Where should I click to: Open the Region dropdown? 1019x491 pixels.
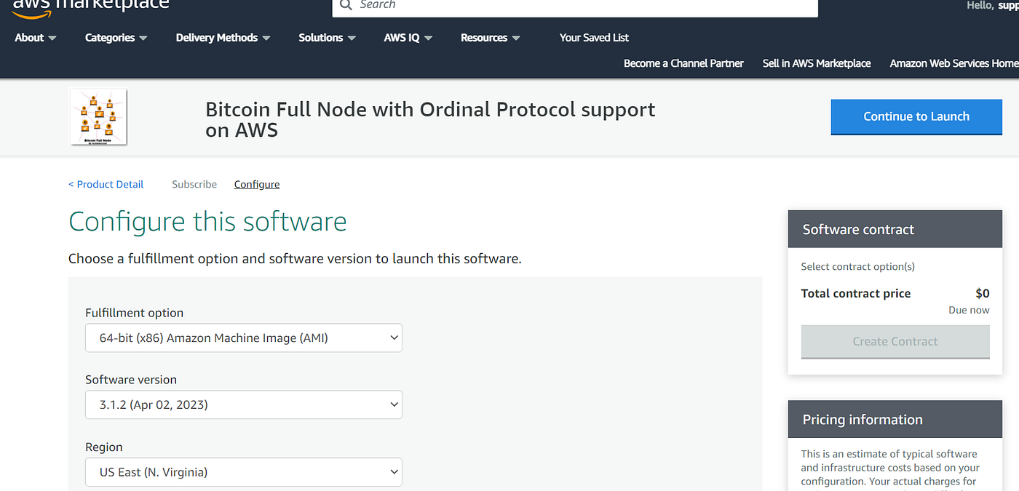(x=244, y=472)
